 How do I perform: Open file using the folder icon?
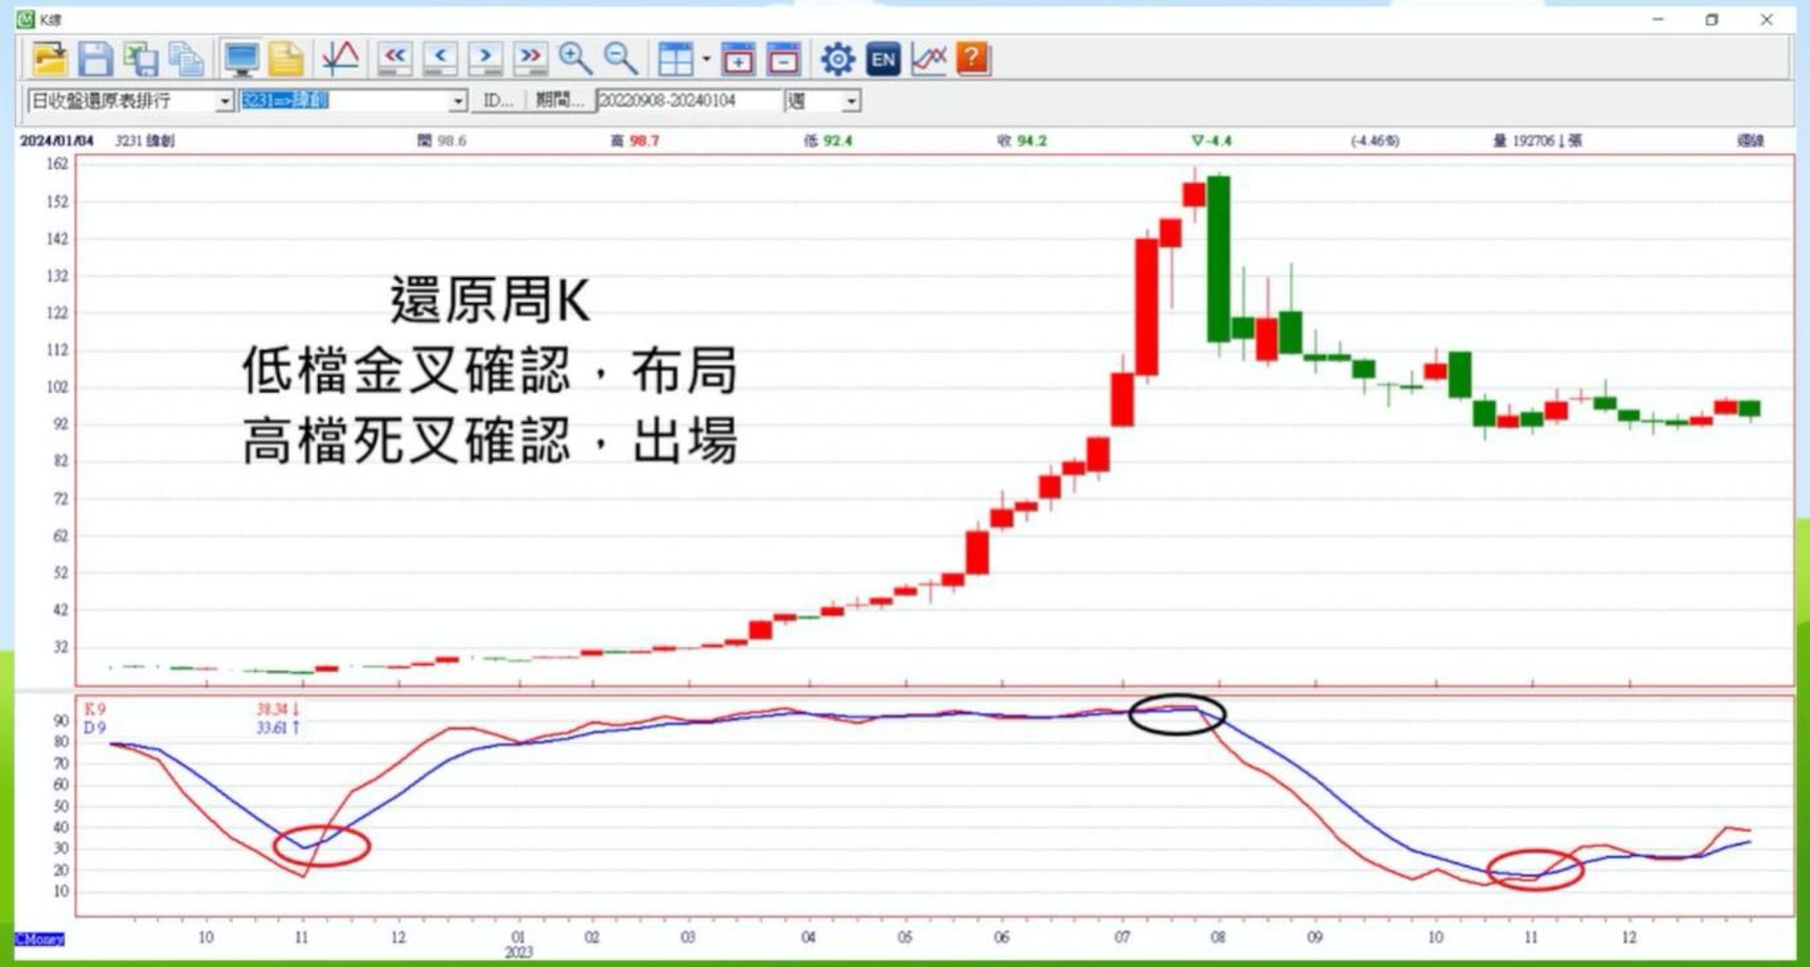coord(50,59)
